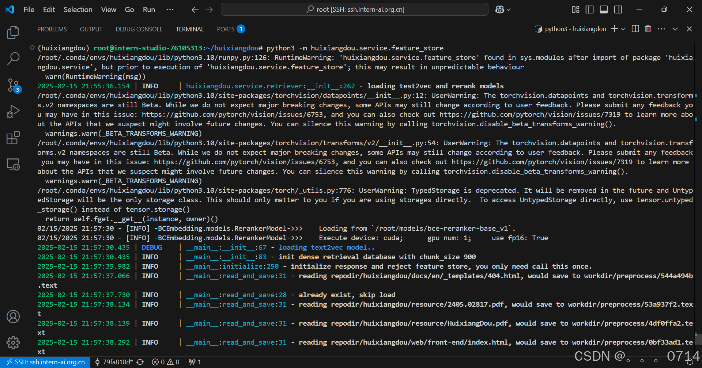Open the Run menu
702x368 pixels.
click(x=149, y=9)
